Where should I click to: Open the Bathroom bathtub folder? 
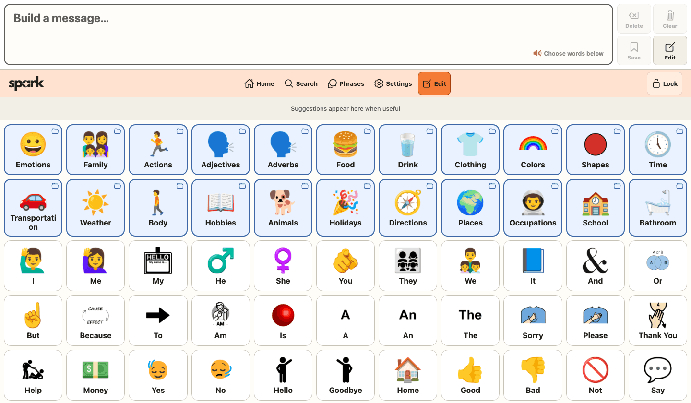pos(658,208)
